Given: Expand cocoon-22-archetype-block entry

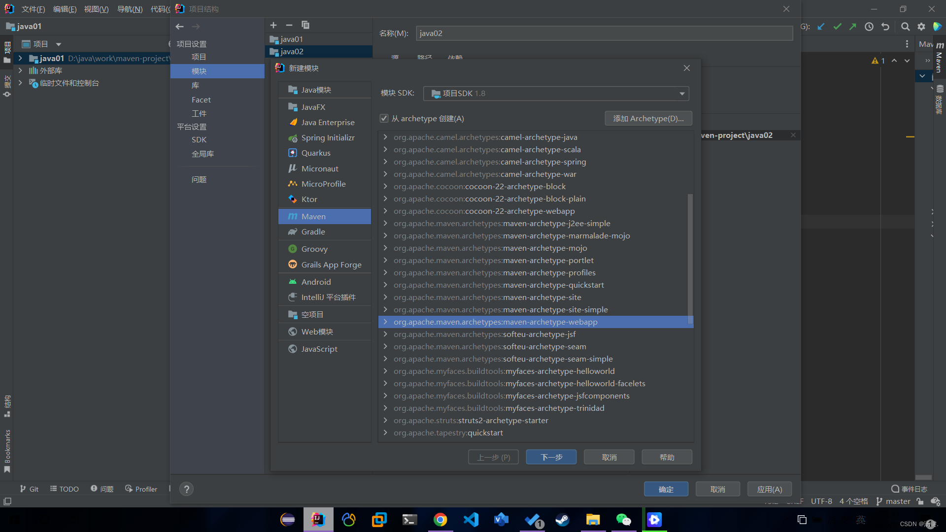Looking at the screenshot, I should click(x=385, y=186).
